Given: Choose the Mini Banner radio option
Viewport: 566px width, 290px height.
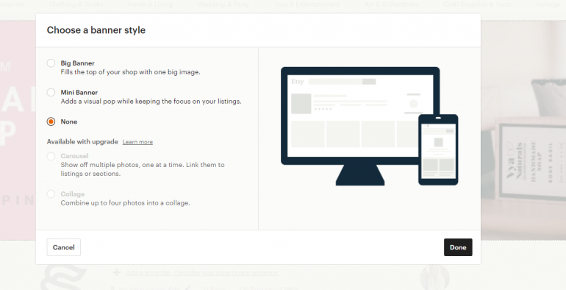Looking at the screenshot, I should [x=51, y=92].
